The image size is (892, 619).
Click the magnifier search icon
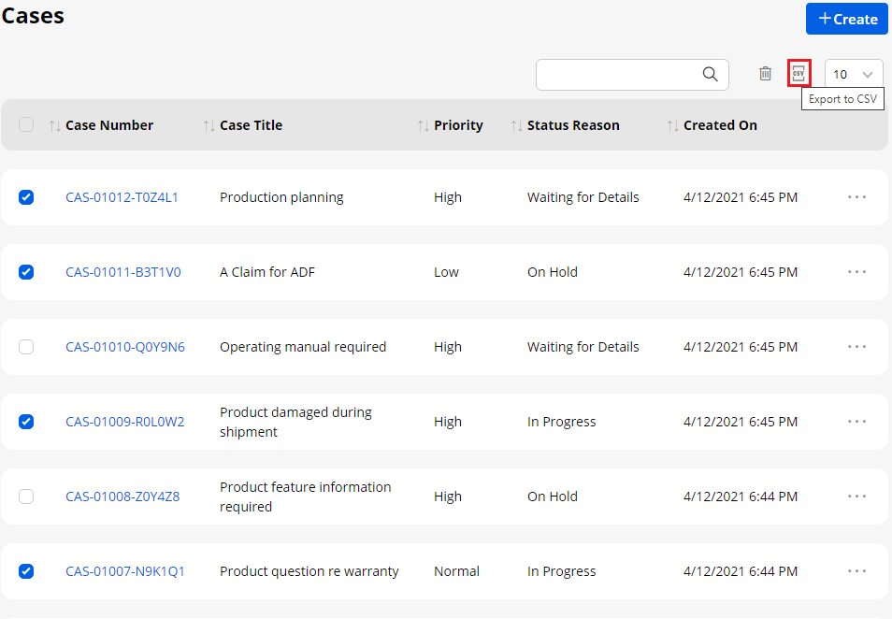[x=711, y=75]
